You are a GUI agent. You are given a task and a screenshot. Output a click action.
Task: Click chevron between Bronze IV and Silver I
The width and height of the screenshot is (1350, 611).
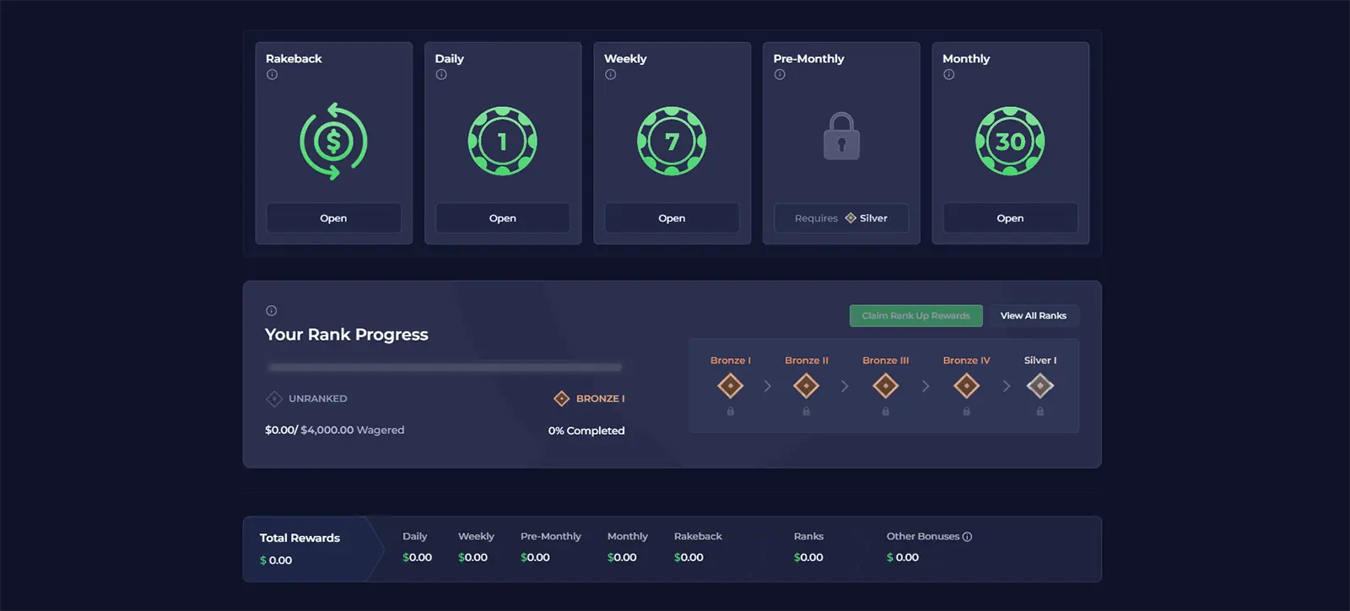click(1006, 386)
